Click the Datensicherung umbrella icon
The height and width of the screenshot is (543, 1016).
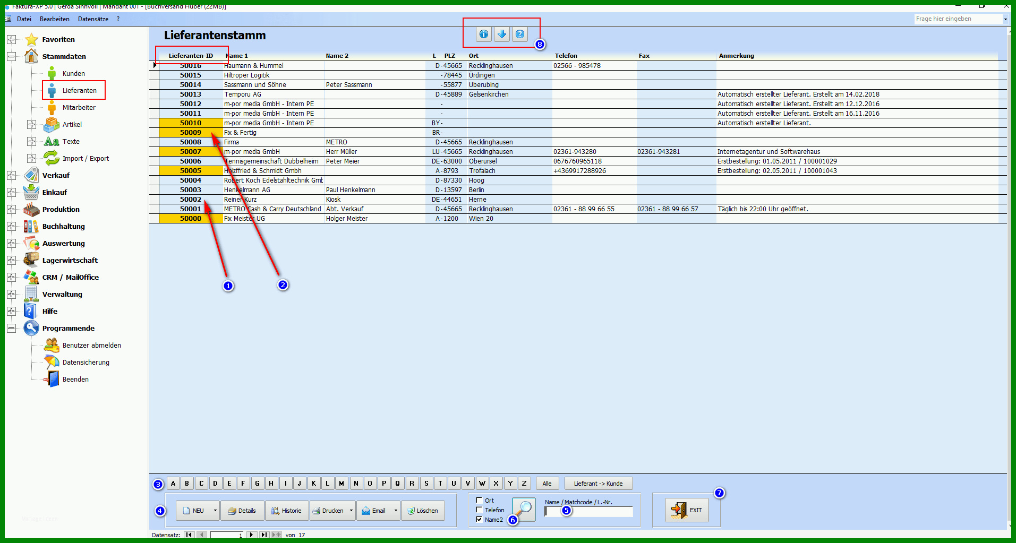[52, 362]
